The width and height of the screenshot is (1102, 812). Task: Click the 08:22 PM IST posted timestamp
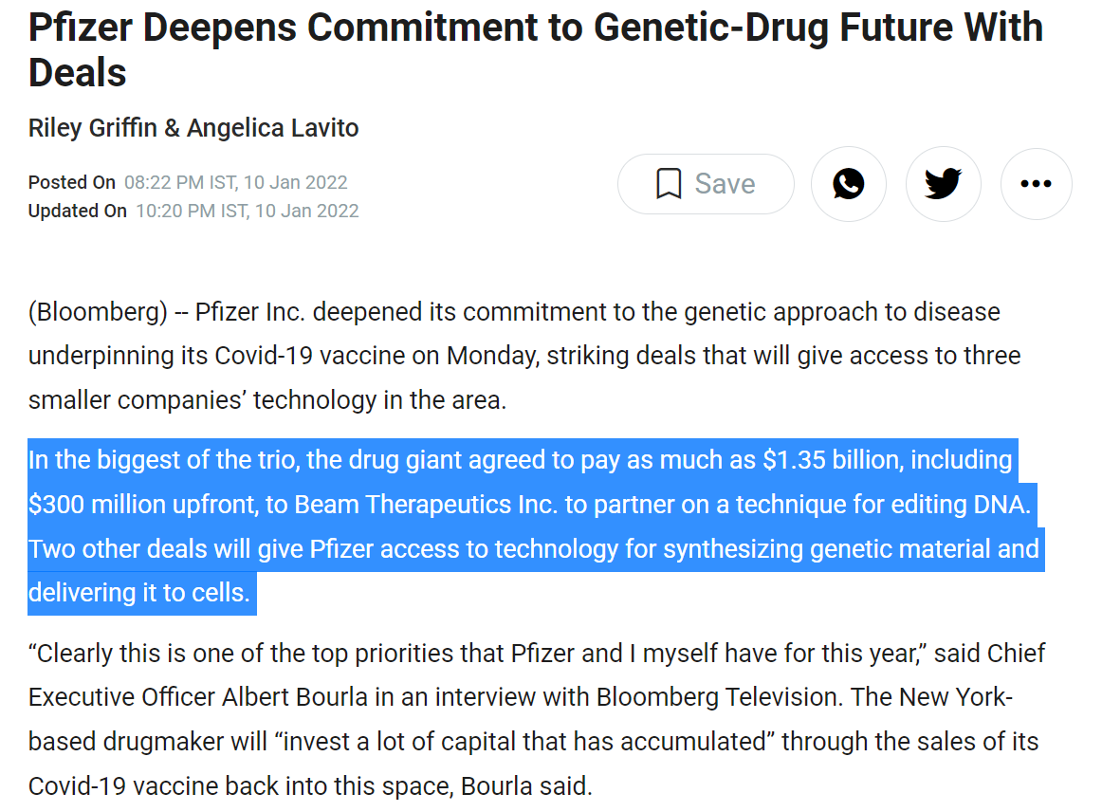[x=235, y=182]
